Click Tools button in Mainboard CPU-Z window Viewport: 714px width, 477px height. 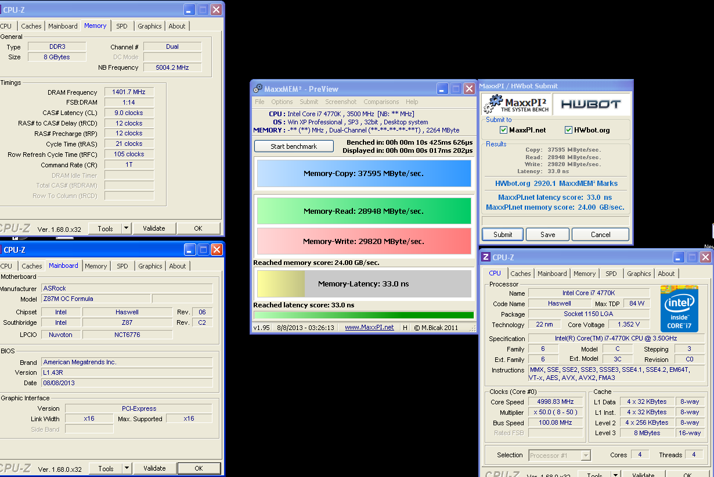[106, 468]
